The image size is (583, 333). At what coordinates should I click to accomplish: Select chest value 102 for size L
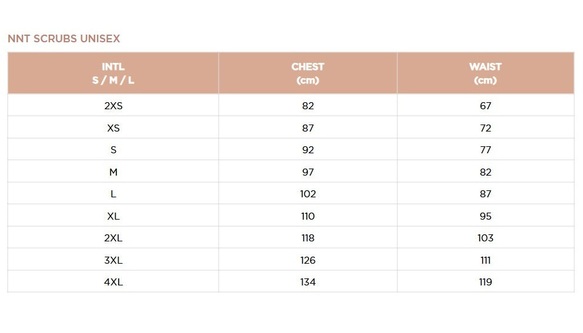308,194
